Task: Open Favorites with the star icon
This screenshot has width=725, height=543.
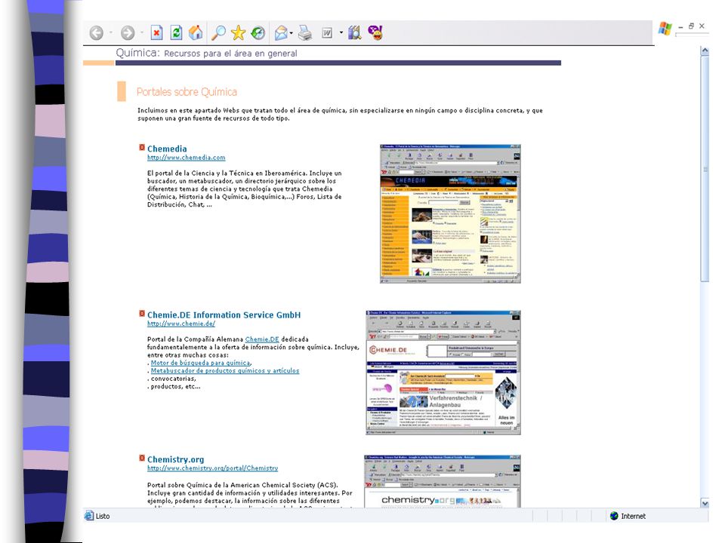Action: coord(238,32)
